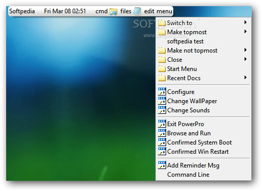Viewport: 262px width, 191px height.
Task: Click the icon beside Add Reminder Msg
Action: click(x=162, y=165)
